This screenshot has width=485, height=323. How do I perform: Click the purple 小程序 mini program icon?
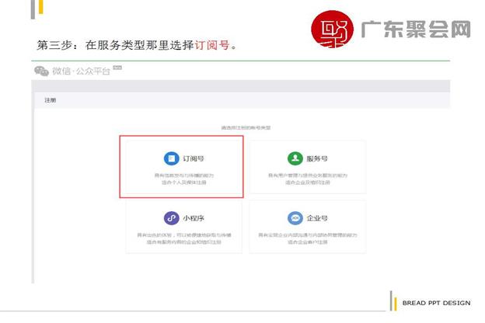coord(170,218)
